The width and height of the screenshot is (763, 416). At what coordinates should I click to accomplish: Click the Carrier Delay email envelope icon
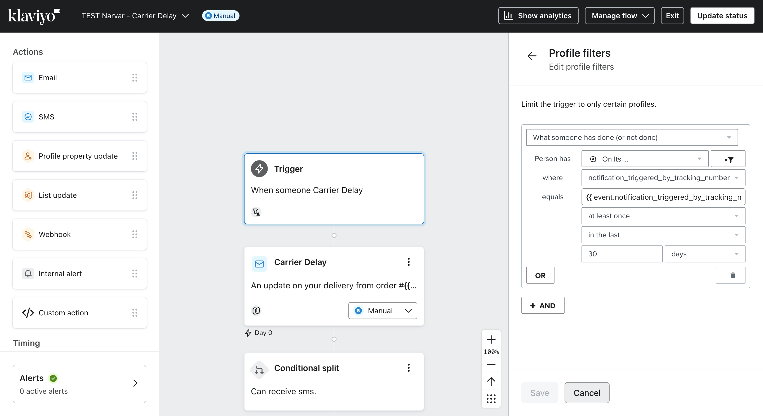(259, 264)
